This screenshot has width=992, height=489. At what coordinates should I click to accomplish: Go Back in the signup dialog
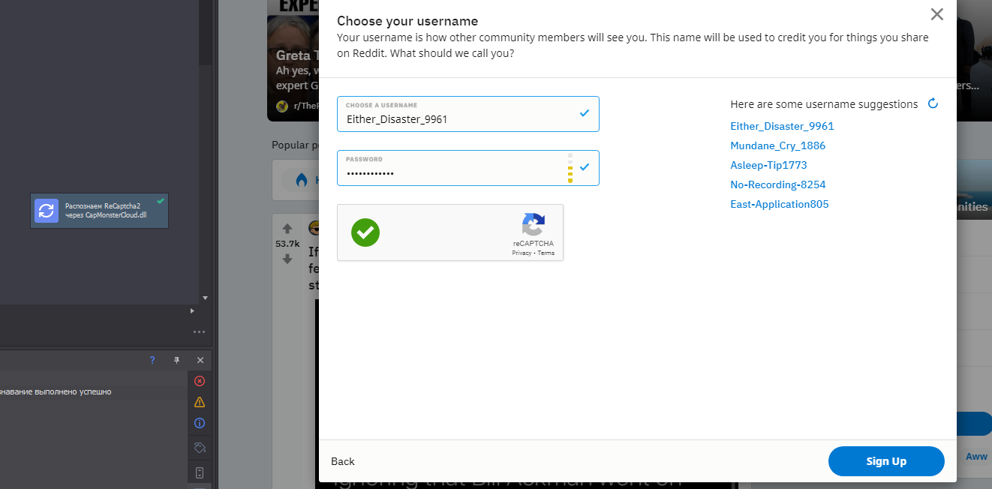pos(343,461)
